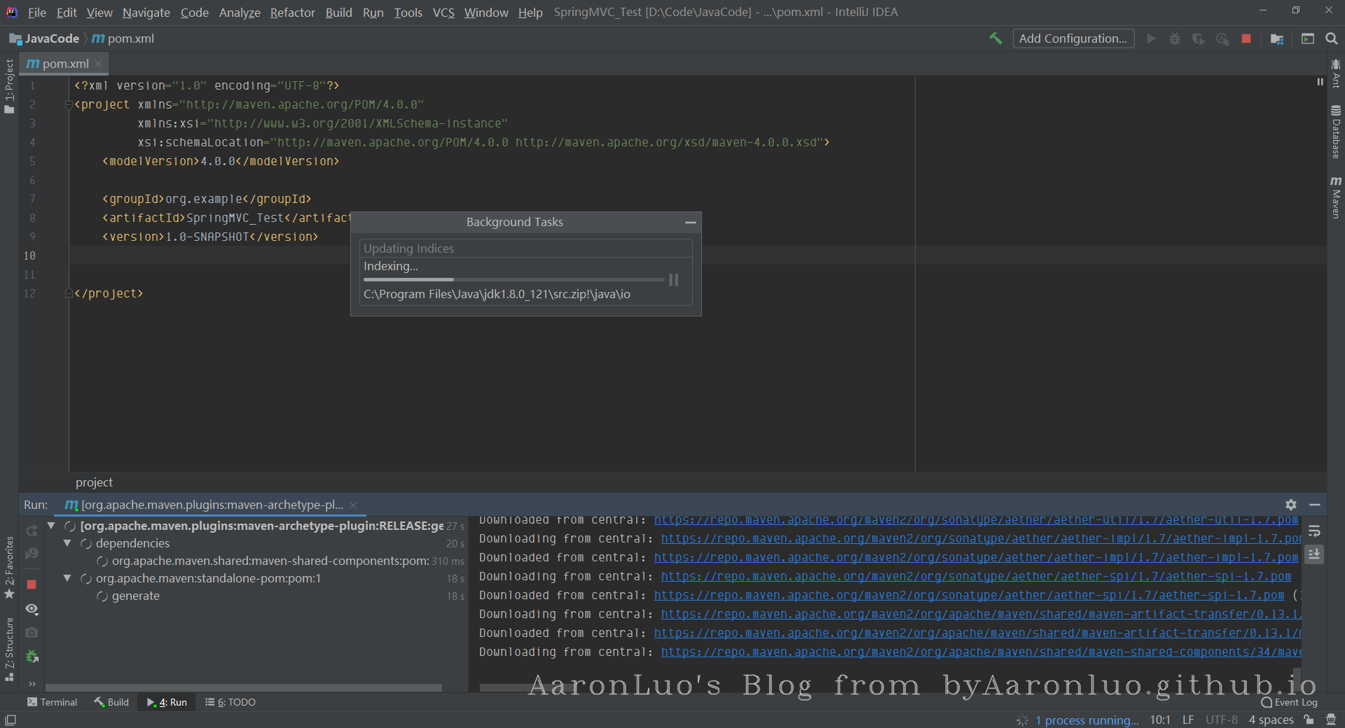Click the 10:1 caret position indicator
Viewport: 1345px width, 728px height.
click(x=1160, y=720)
